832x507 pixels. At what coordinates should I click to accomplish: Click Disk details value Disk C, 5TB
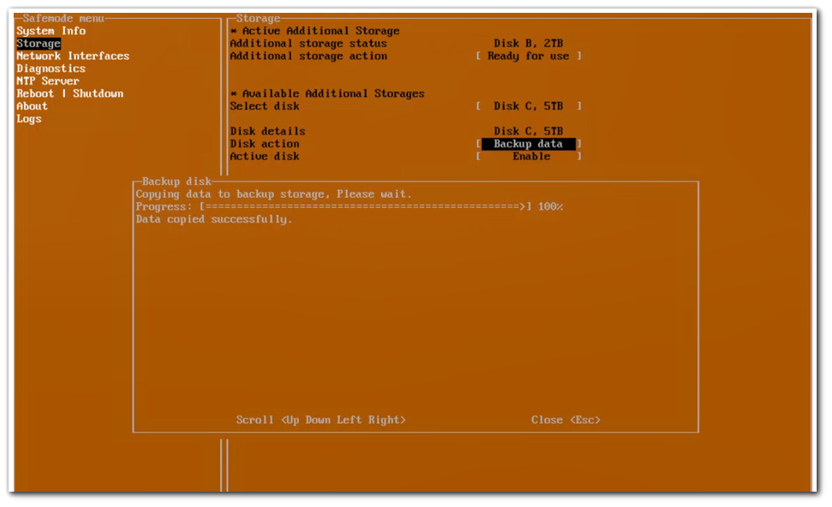coord(528,131)
